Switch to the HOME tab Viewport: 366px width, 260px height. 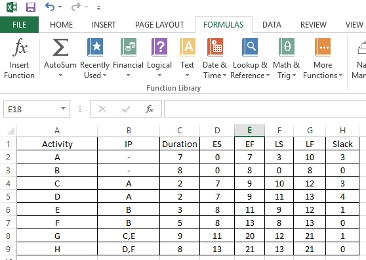tap(62, 25)
